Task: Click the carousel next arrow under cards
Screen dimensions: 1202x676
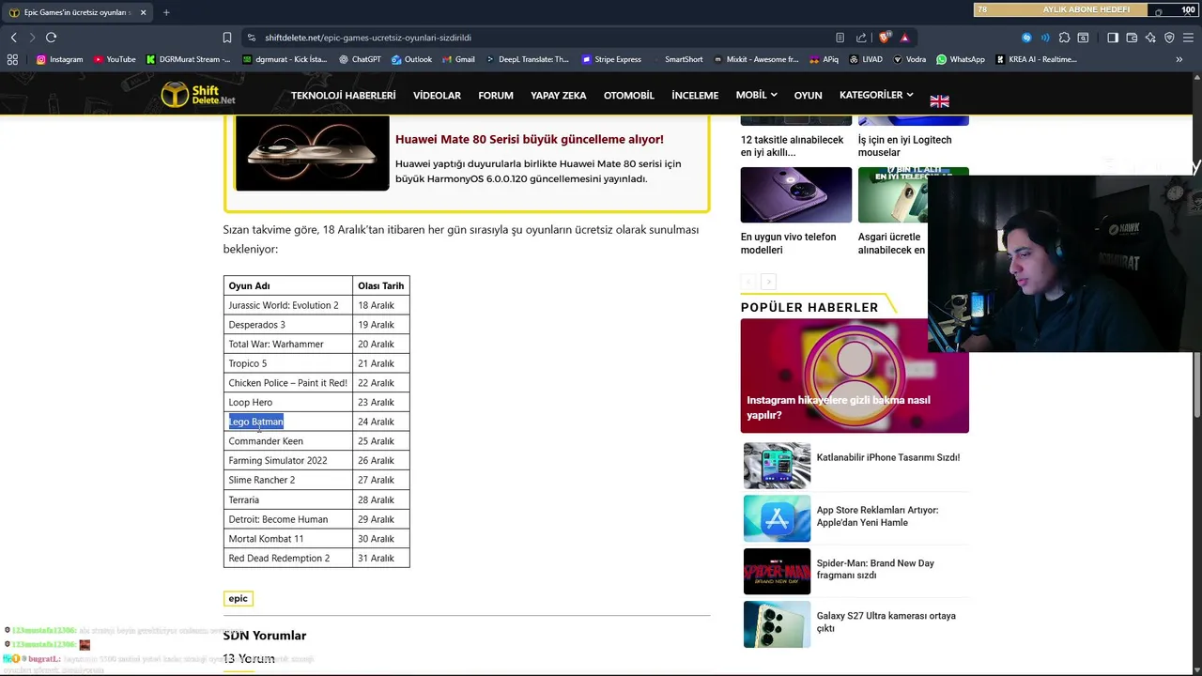Action: click(768, 282)
